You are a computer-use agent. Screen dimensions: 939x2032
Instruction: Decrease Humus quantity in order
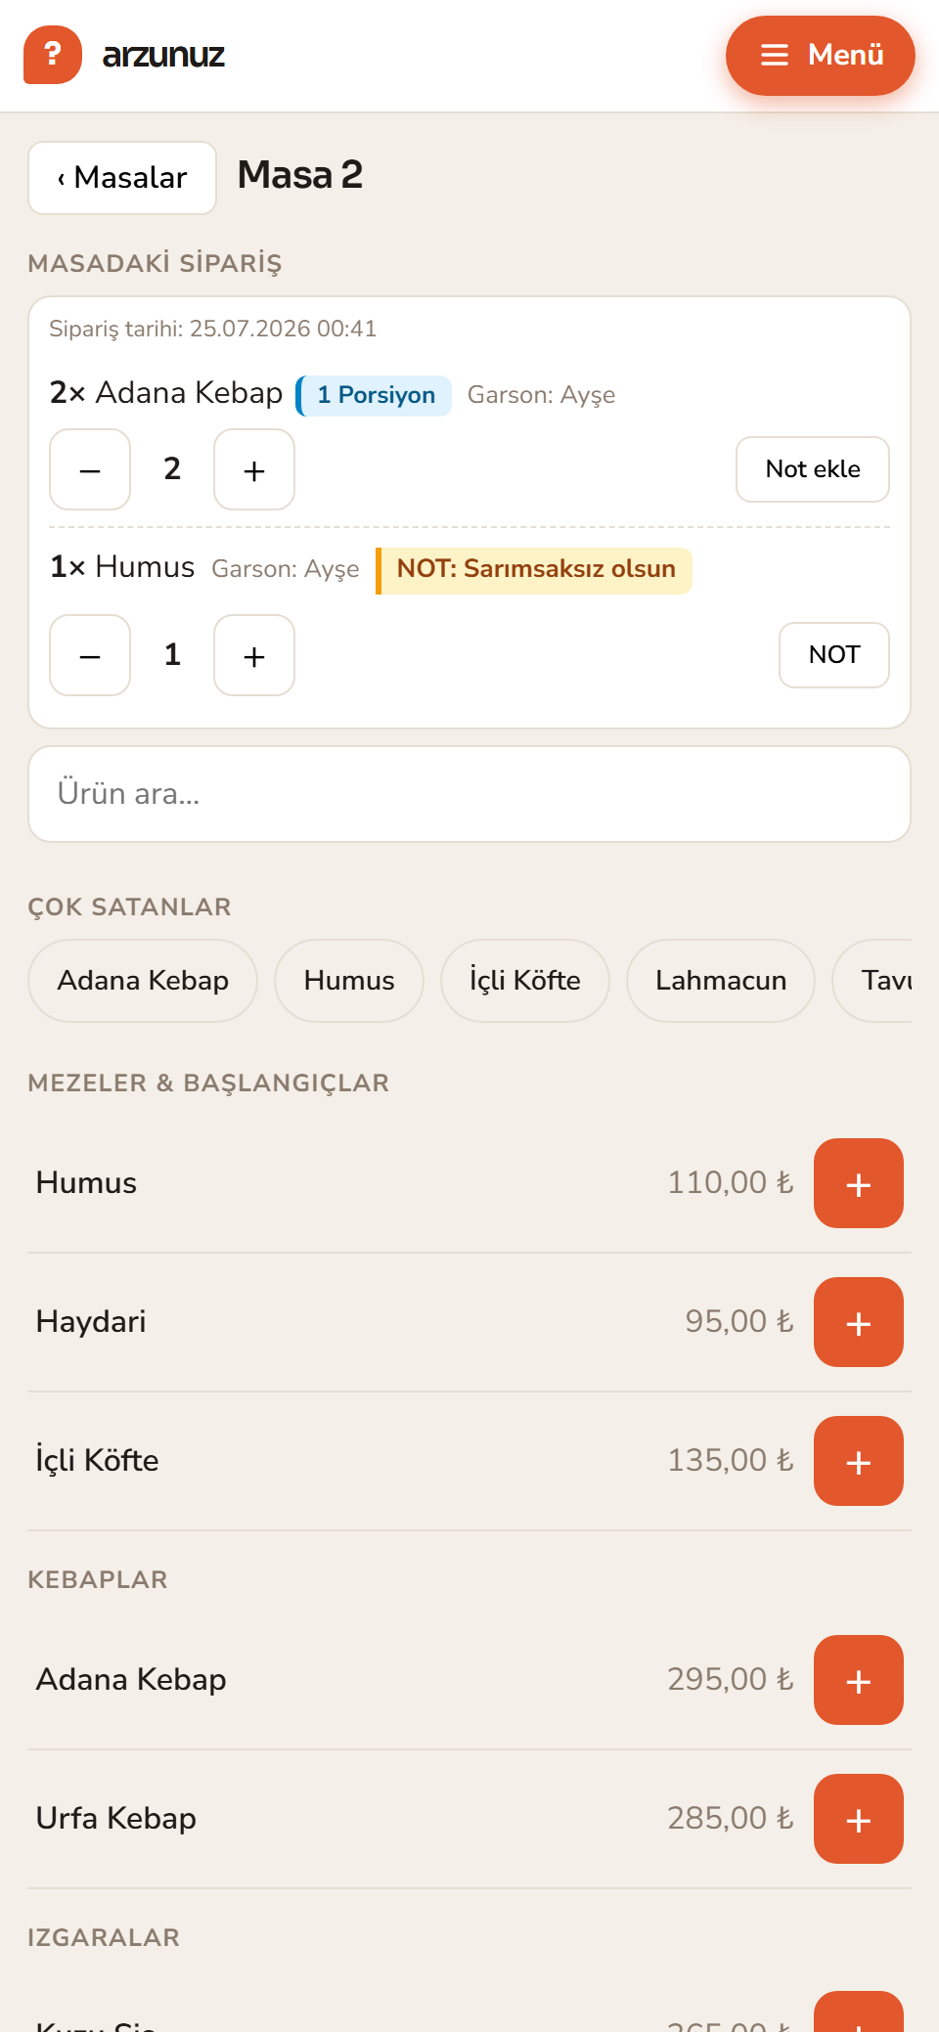pos(90,655)
